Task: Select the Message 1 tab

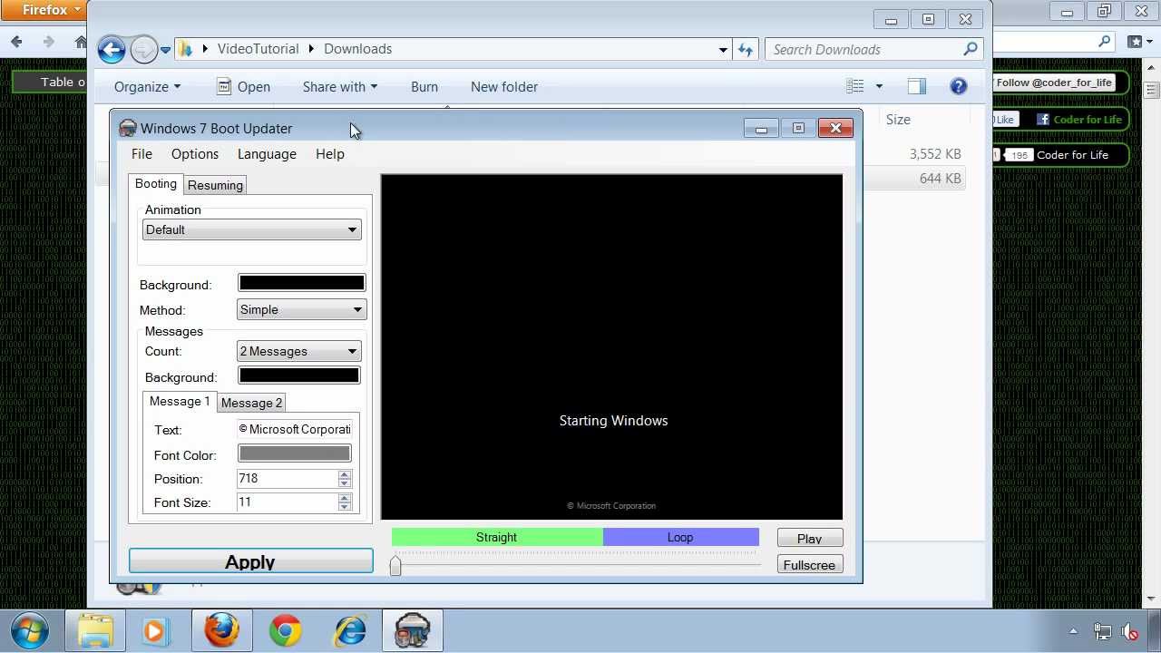Action: (x=180, y=402)
